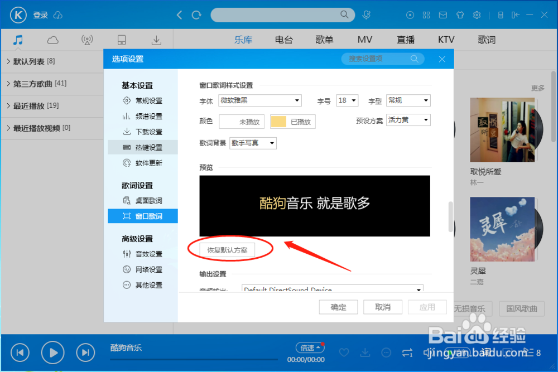This screenshot has width=558, height=372.
Task: Toggle favorite with the heart icon
Action: tap(344, 352)
